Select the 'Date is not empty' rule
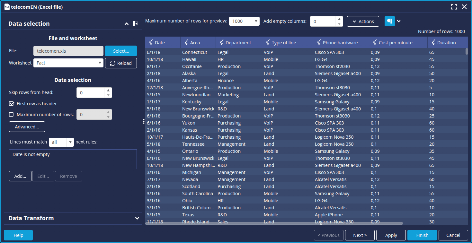The width and height of the screenshot is (472, 243). click(31, 154)
